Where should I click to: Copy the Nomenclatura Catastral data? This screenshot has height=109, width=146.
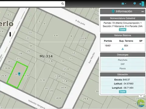[123, 30]
